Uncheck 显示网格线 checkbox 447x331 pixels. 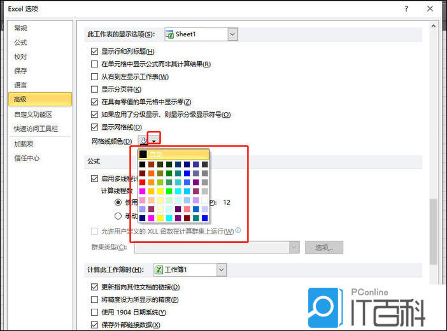tap(94, 127)
